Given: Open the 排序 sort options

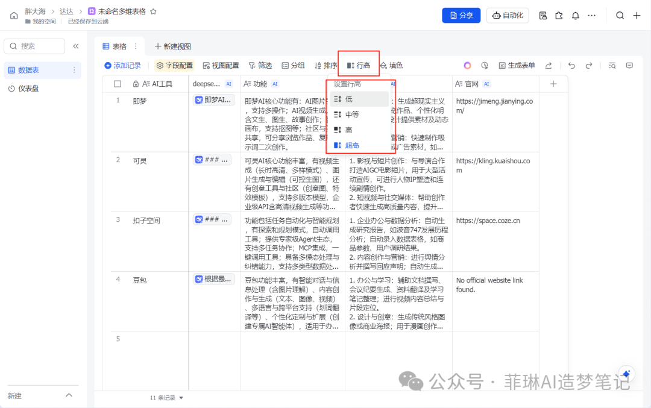Looking at the screenshot, I should point(326,66).
